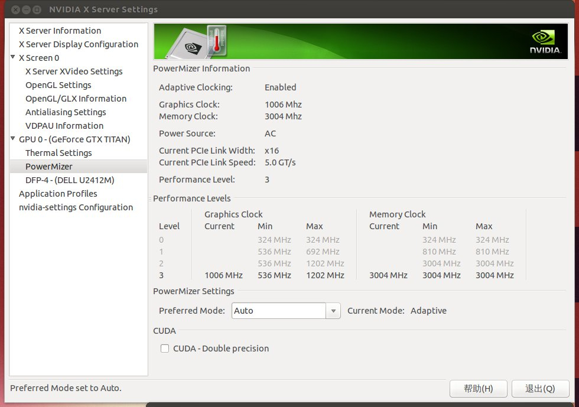Open nvidia-settings Configuration page

(76, 207)
